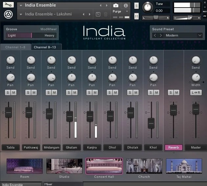Choose the next Sound Preset arrow
The width and height of the screenshot is (207, 186).
tap(161, 35)
